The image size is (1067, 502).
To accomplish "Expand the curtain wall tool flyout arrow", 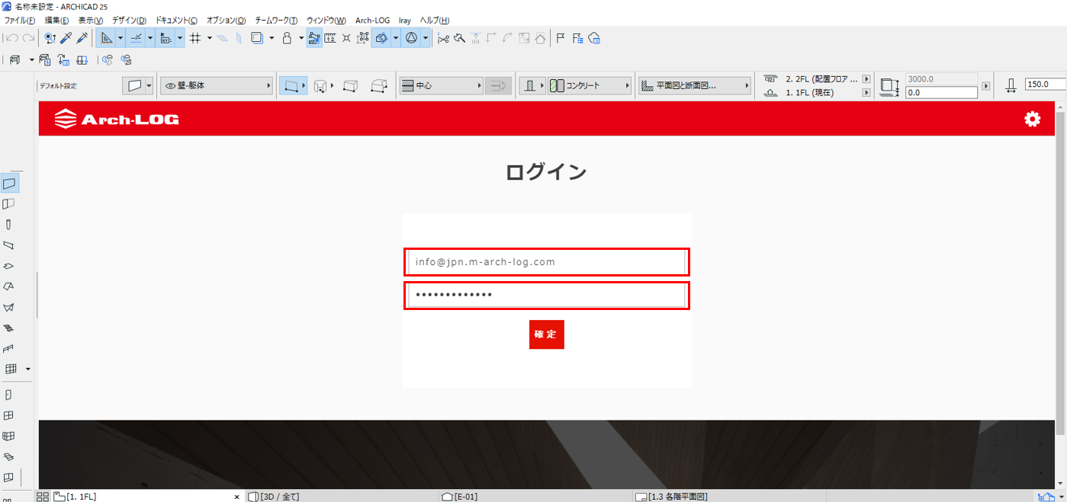I will click(28, 369).
